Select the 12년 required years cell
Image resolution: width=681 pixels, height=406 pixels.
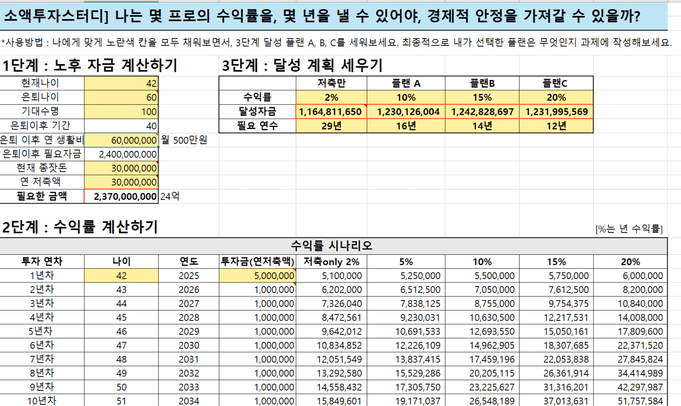tap(556, 126)
